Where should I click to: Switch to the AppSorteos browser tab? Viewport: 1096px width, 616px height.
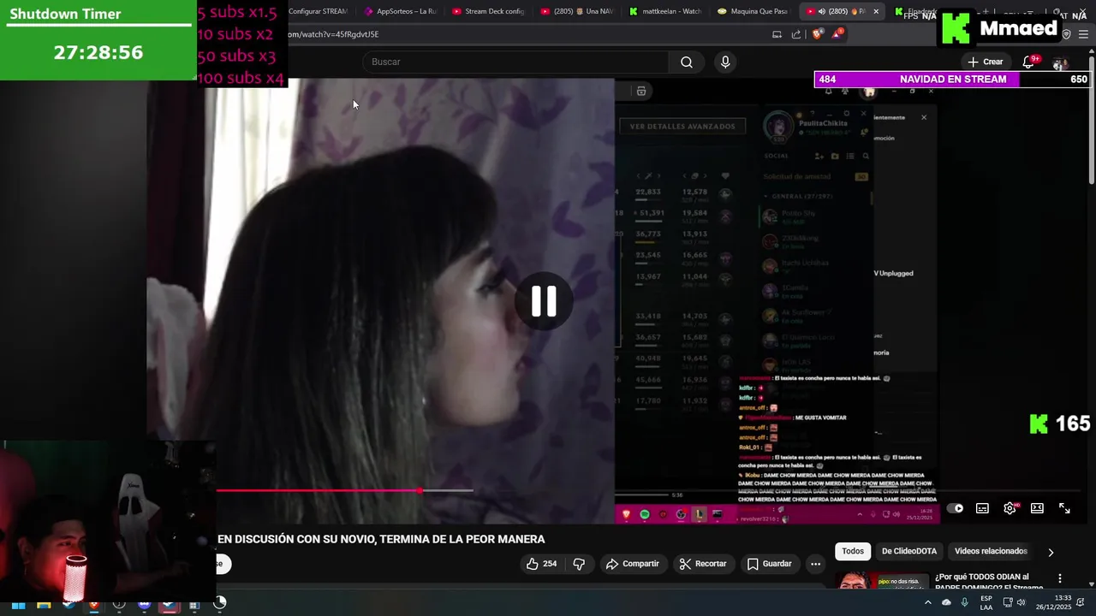(x=401, y=11)
